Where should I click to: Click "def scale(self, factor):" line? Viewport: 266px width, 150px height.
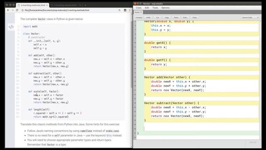[44, 92]
